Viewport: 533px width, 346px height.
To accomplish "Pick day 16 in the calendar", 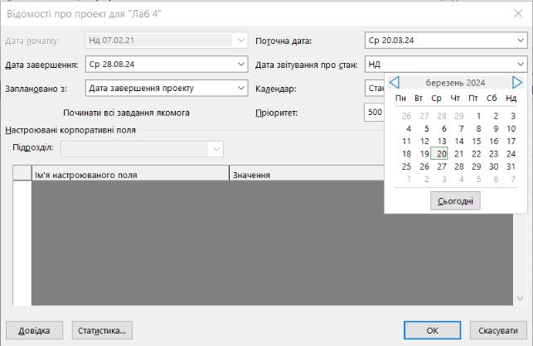I will click(493, 142).
